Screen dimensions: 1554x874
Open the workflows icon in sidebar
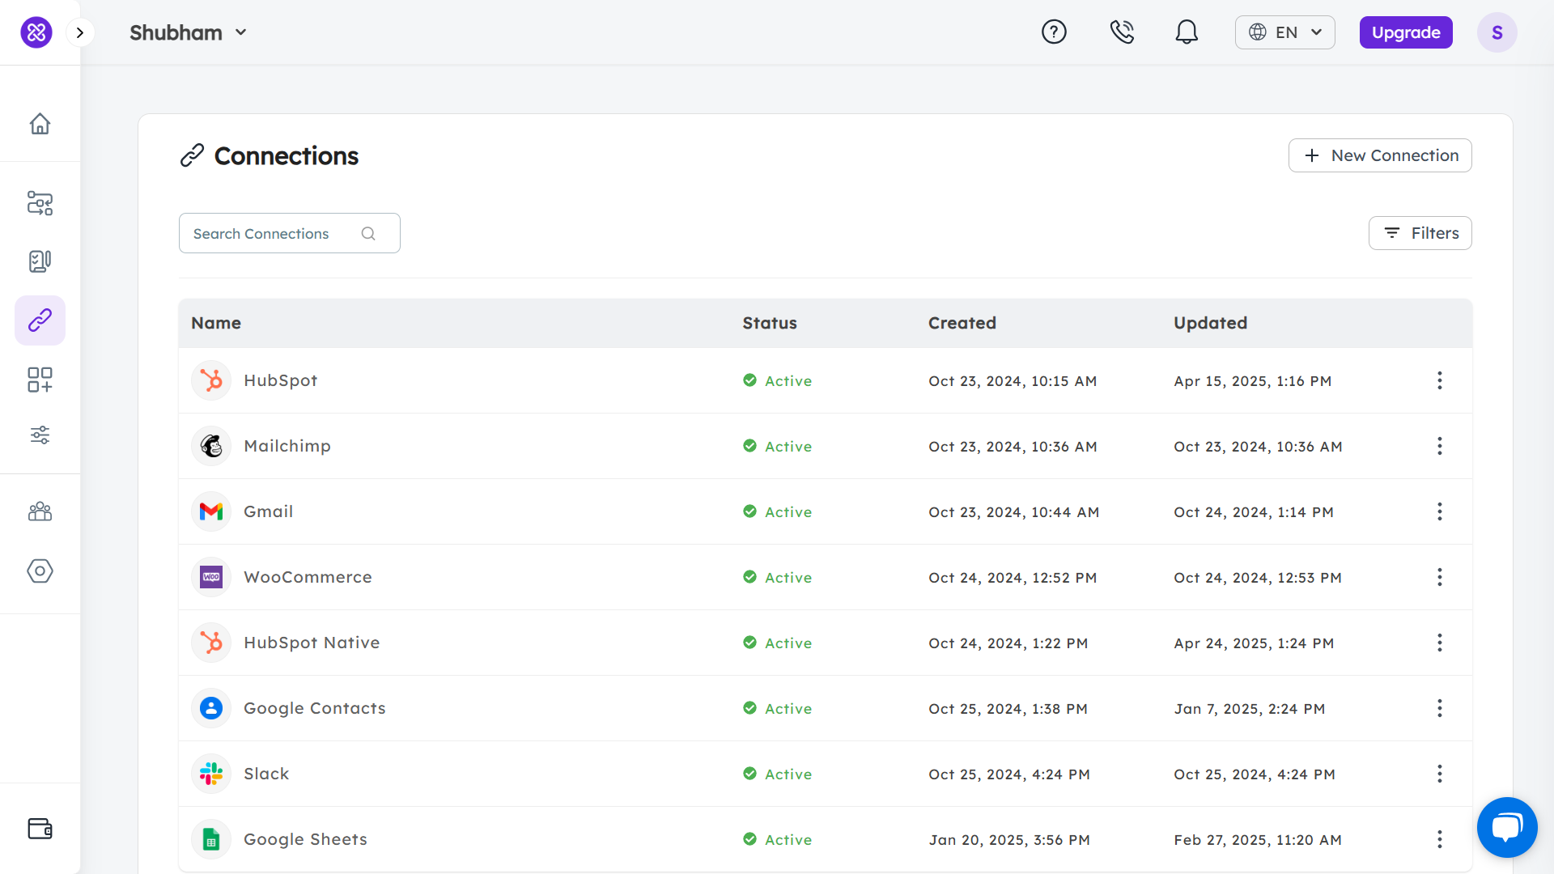[x=40, y=203]
